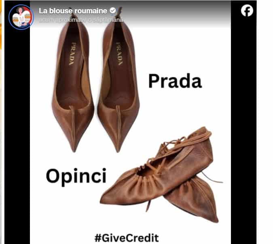The width and height of the screenshot is (273, 244).
Task: Click the gold PRADA logo inside right shoe
Action: 120,54
